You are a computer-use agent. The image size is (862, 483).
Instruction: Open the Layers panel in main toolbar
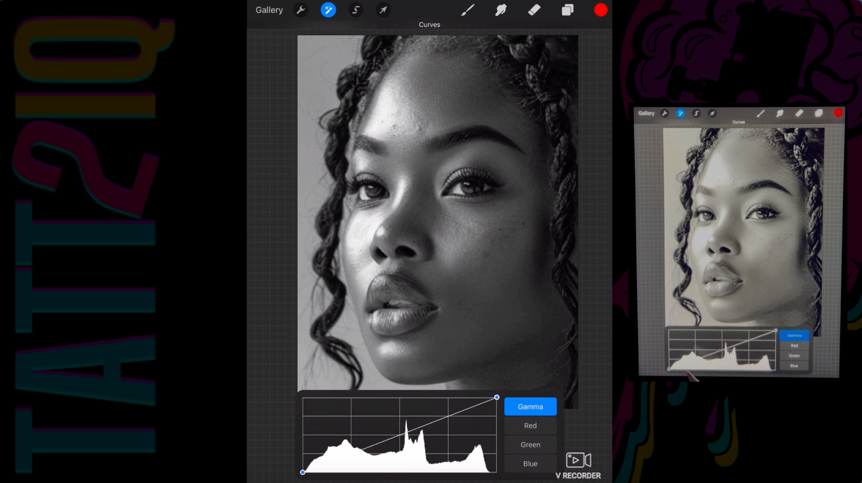coord(568,10)
